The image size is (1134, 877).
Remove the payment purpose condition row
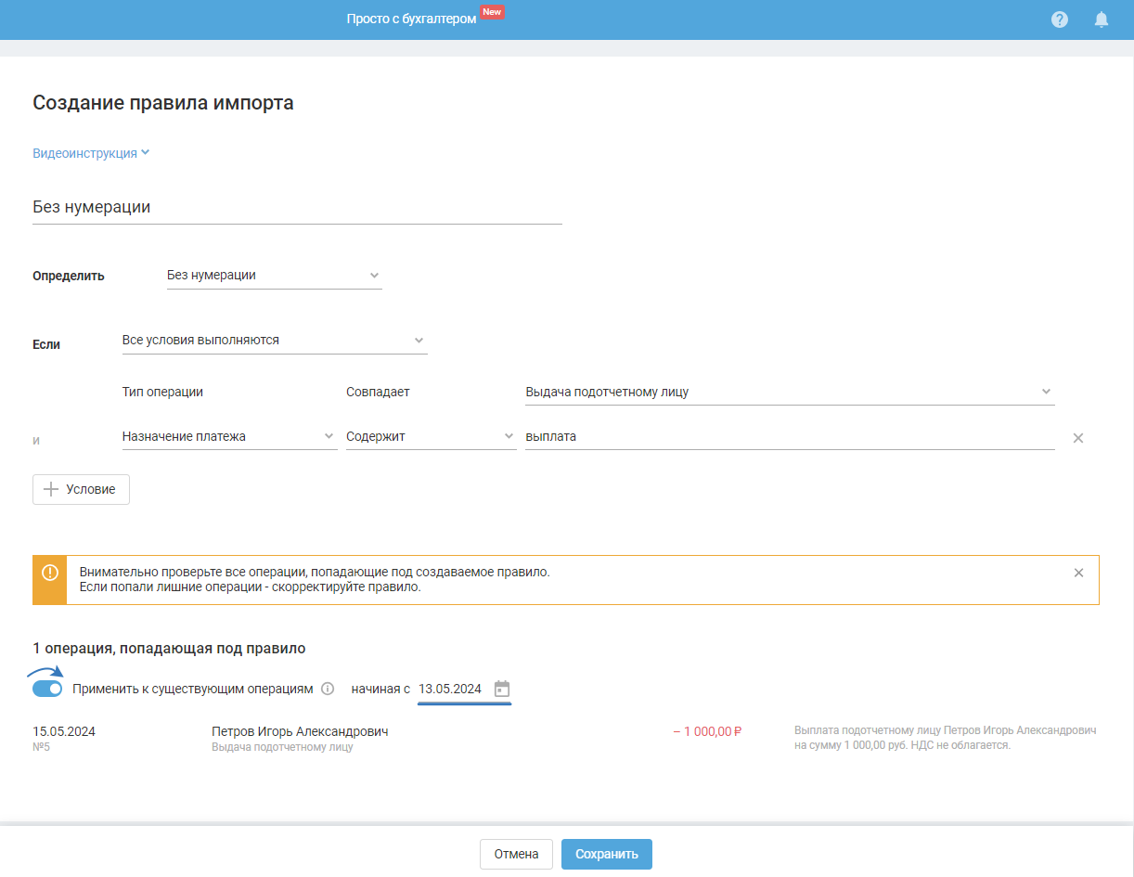coord(1078,438)
